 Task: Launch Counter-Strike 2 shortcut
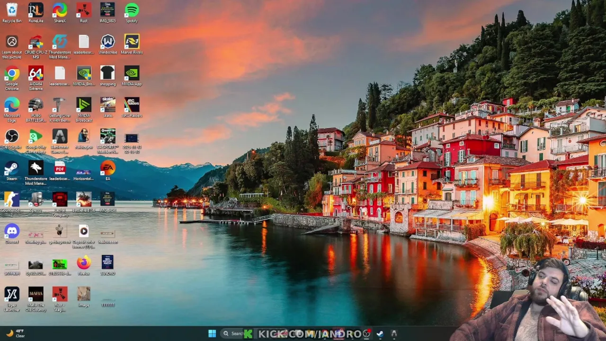coord(12,204)
